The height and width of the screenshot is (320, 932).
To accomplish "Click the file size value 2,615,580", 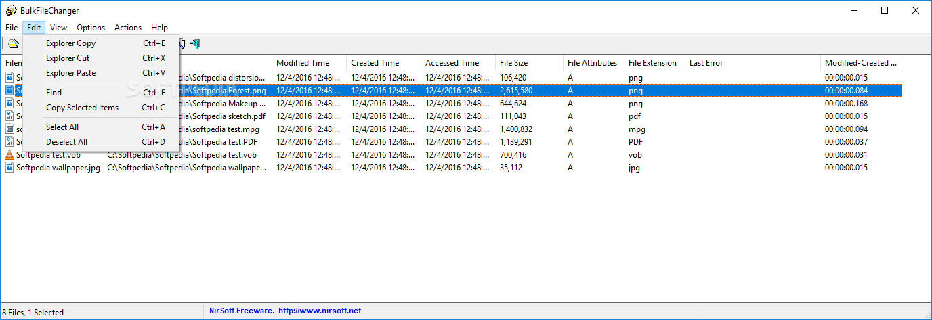I will (516, 91).
